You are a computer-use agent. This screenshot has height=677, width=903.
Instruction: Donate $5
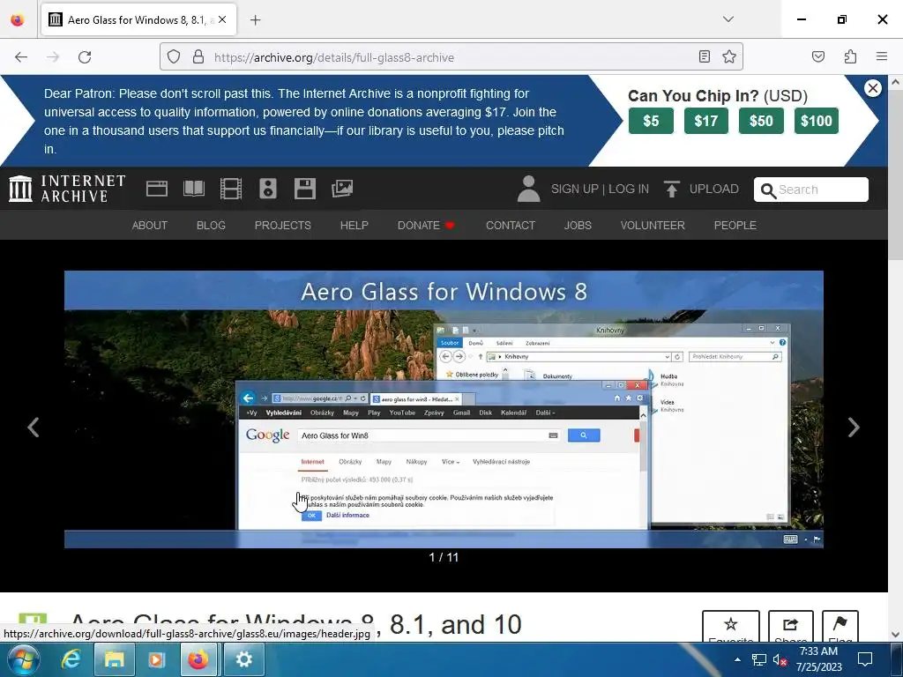click(x=651, y=121)
